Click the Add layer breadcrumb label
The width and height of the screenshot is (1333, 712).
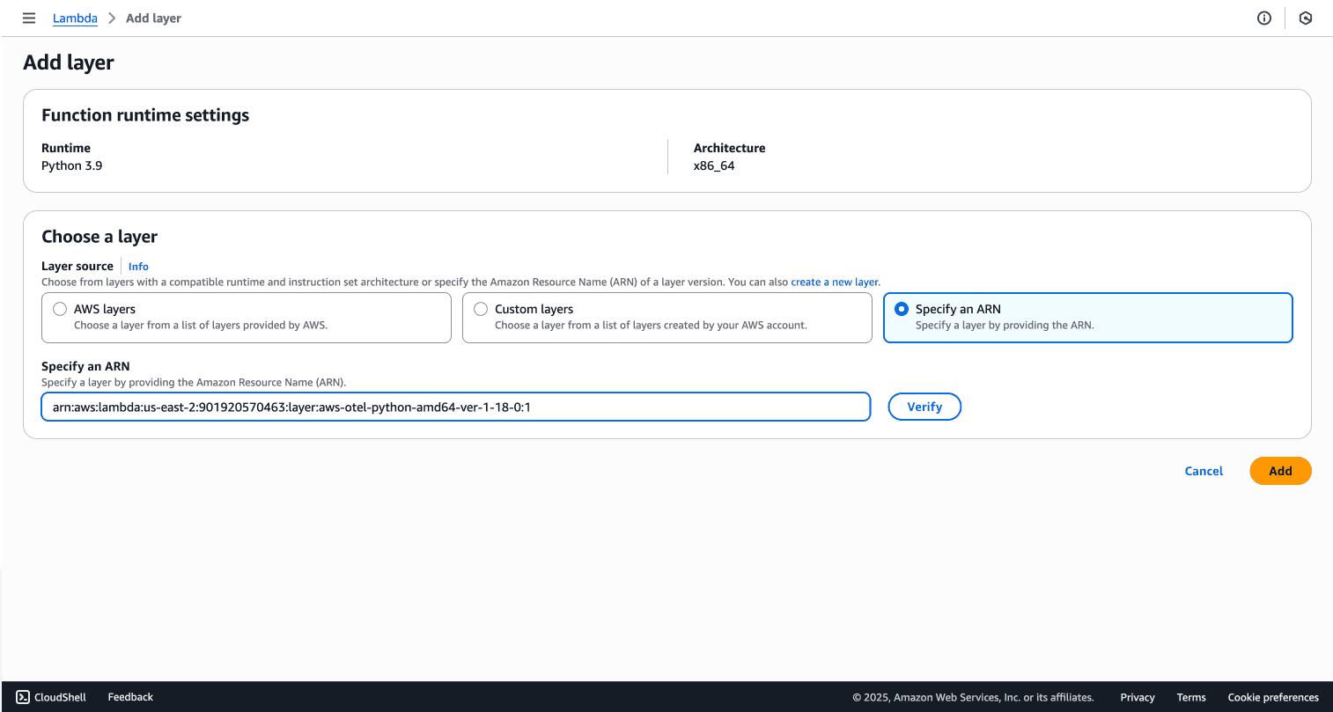[153, 18]
